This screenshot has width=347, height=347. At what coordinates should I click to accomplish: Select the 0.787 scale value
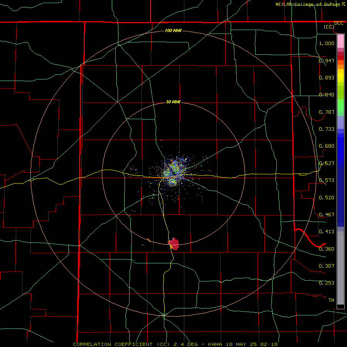point(327,112)
